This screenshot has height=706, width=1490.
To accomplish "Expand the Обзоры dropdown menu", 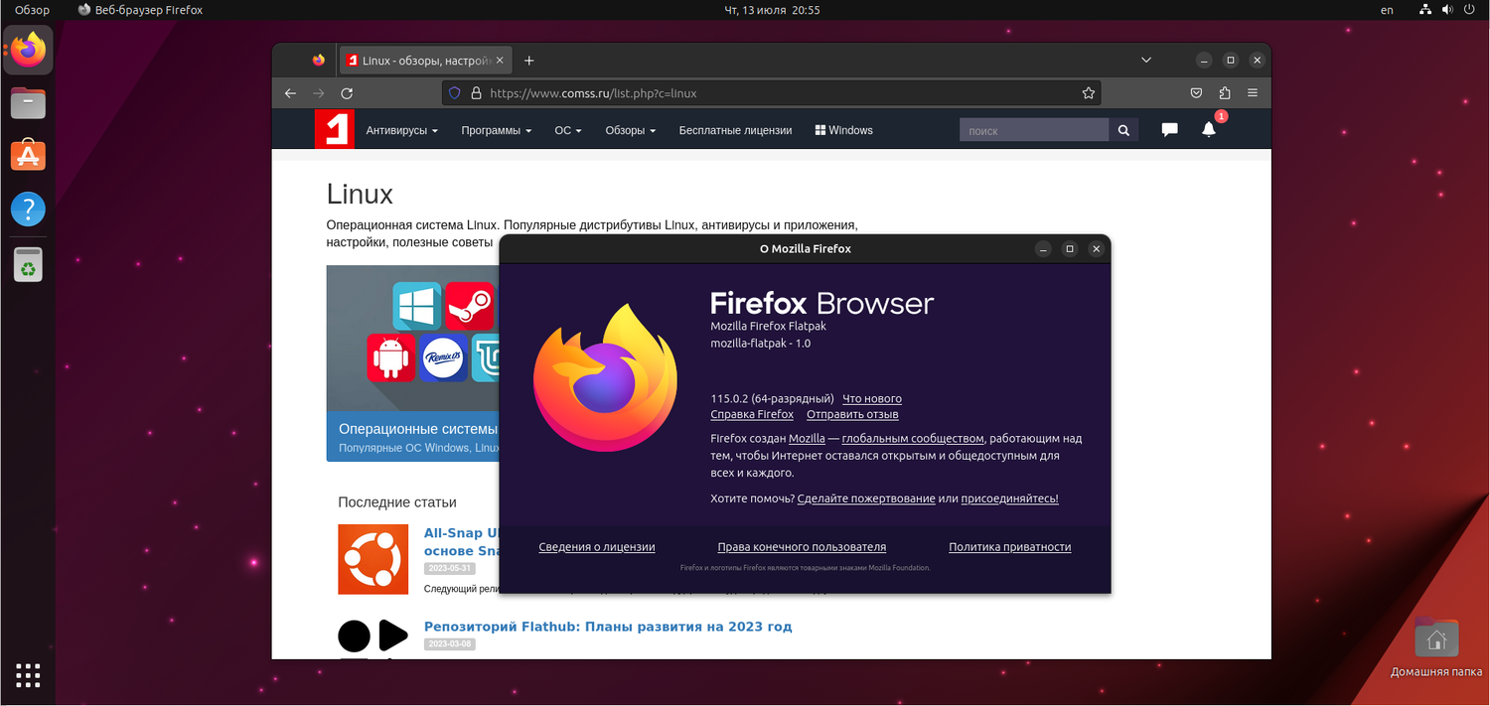I will click(x=631, y=130).
